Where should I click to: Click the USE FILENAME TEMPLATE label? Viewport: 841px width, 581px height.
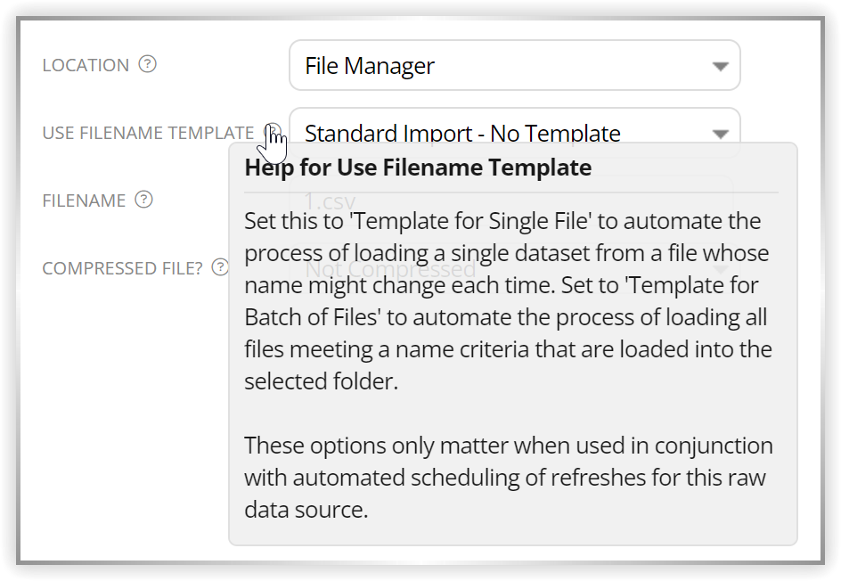(148, 133)
